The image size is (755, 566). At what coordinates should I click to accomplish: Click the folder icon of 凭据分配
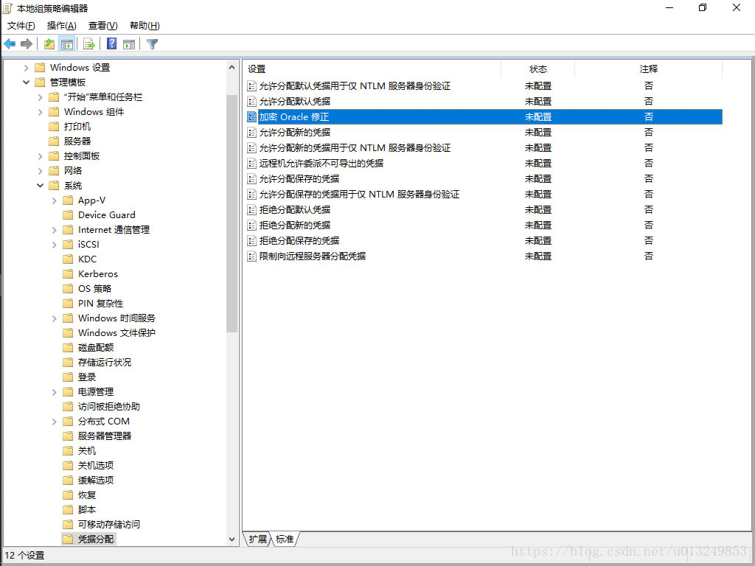point(69,539)
